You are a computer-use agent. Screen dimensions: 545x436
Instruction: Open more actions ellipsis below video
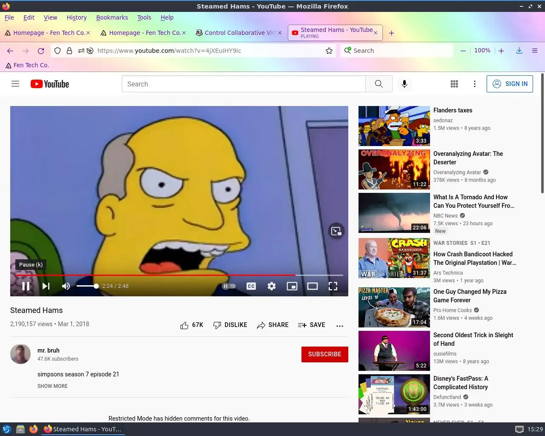340,326
